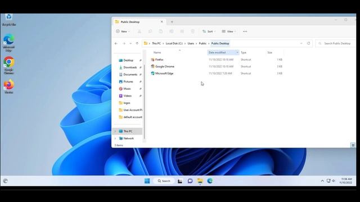Screen dimensions: 360x202
Task: Open Pictures in the navigation pane
Action: [x=128, y=81]
